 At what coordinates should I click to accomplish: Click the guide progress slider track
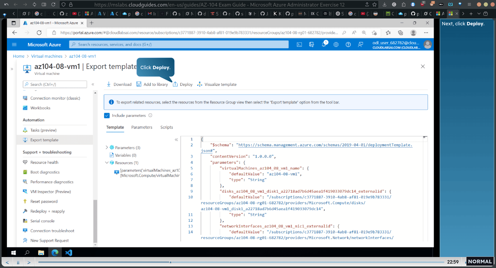tap(241, 262)
